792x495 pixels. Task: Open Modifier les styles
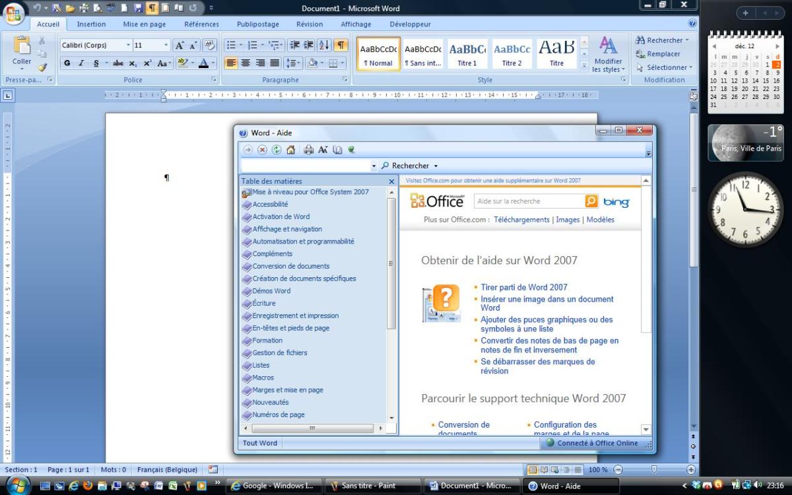(608, 54)
